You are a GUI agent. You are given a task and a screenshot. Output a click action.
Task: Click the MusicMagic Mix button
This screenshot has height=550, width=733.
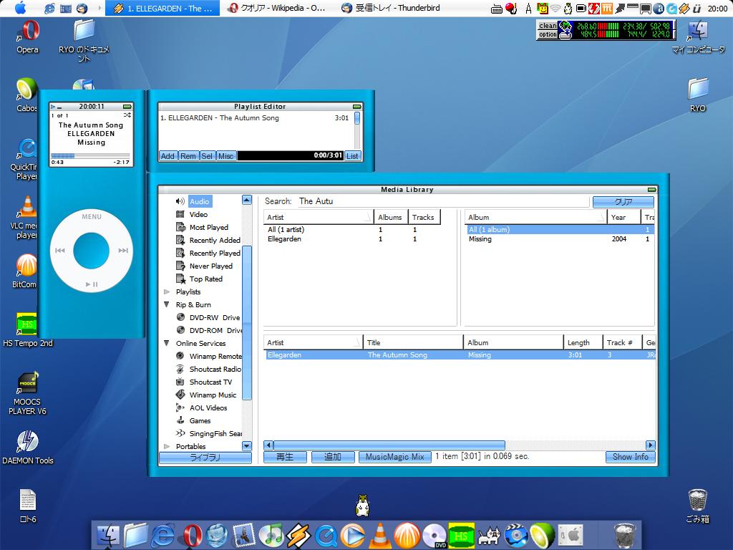394,457
